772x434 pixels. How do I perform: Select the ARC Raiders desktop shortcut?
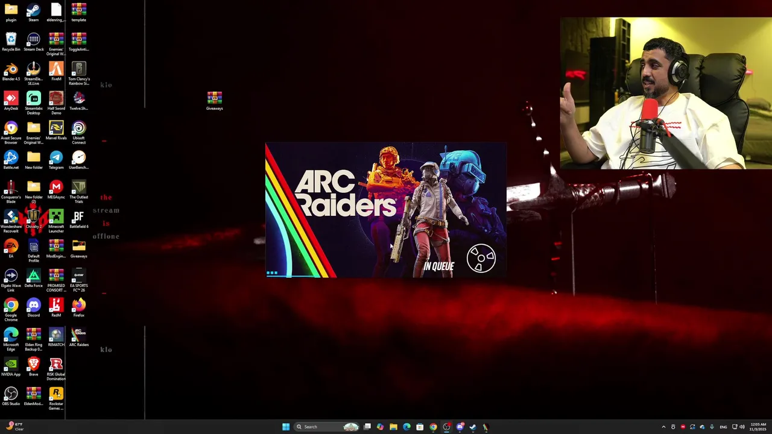(78, 338)
